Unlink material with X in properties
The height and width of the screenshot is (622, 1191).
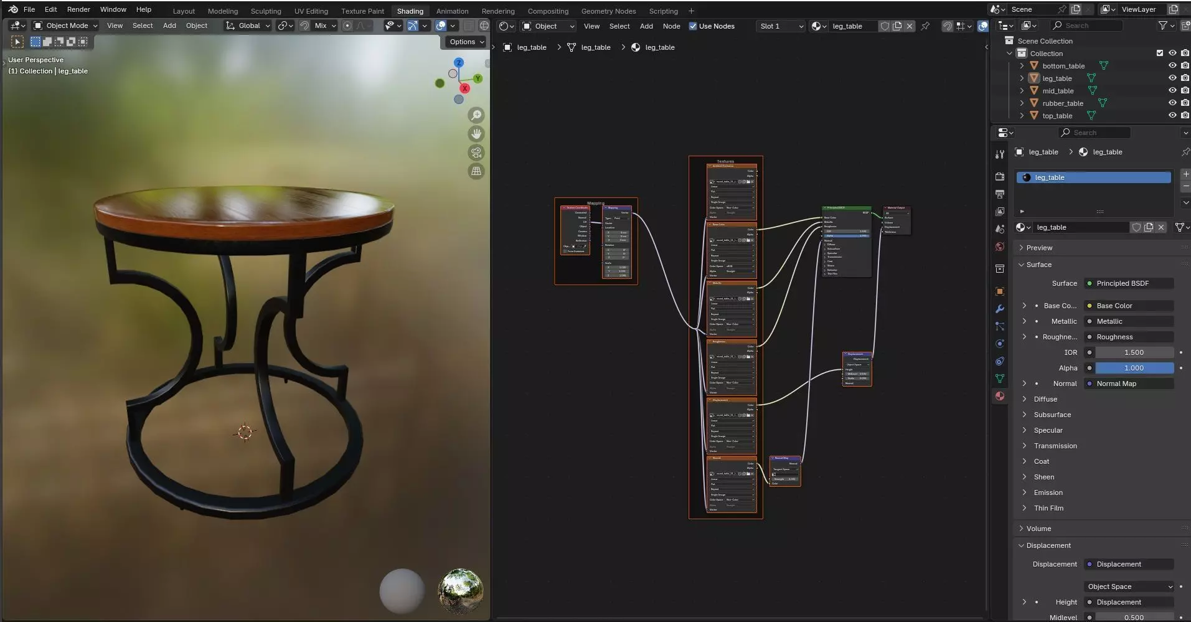click(x=1161, y=227)
